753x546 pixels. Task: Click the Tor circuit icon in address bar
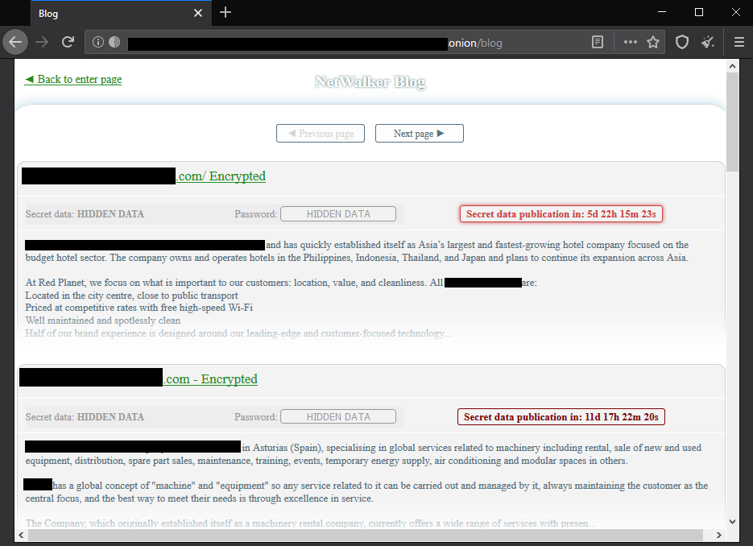(x=114, y=42)
